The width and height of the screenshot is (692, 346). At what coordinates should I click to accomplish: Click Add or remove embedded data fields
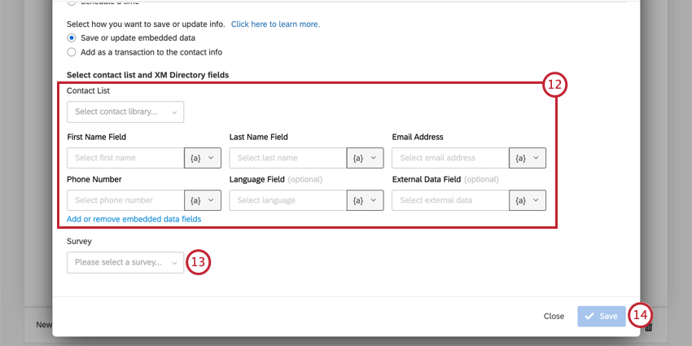pos(134,219)
